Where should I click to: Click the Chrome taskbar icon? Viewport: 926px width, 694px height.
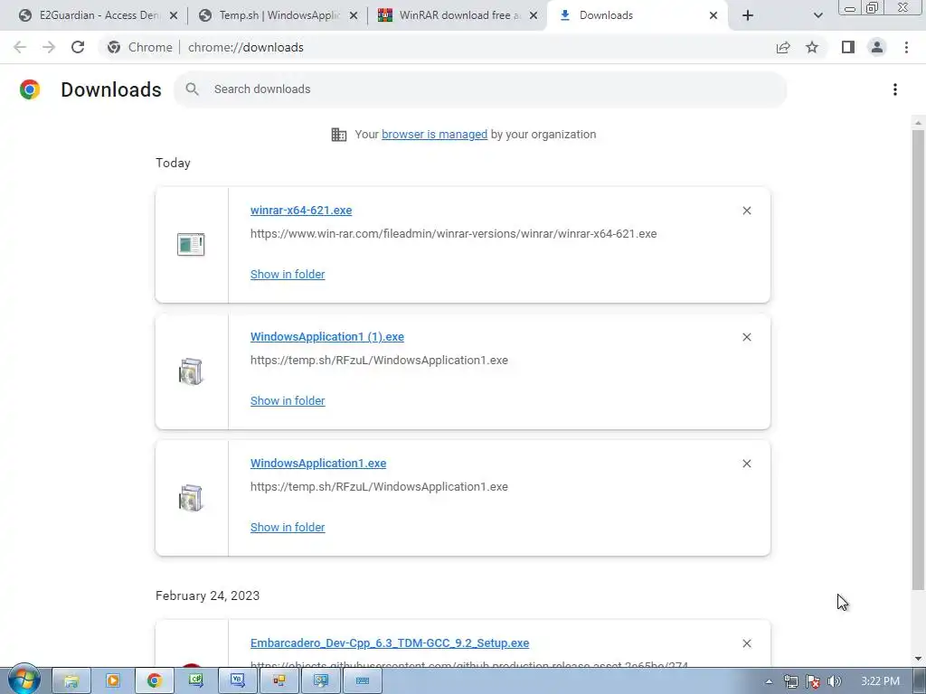[x=154, y=681]
